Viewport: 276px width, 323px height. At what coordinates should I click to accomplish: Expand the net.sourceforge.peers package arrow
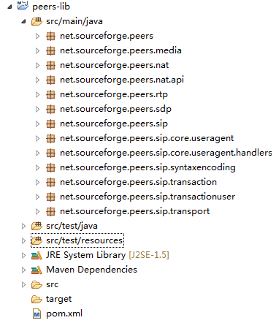pyautogui.click(x=37, y=37)
